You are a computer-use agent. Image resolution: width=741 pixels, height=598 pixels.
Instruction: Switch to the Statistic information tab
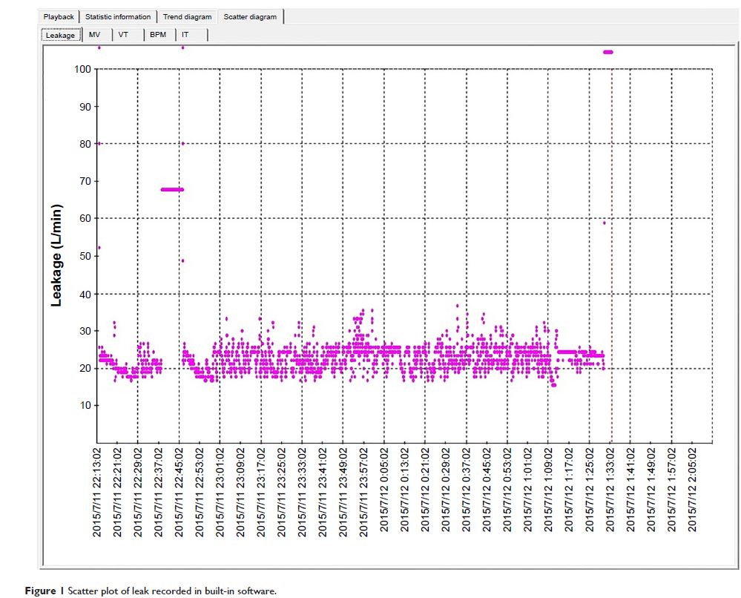[x=118, y=16]
